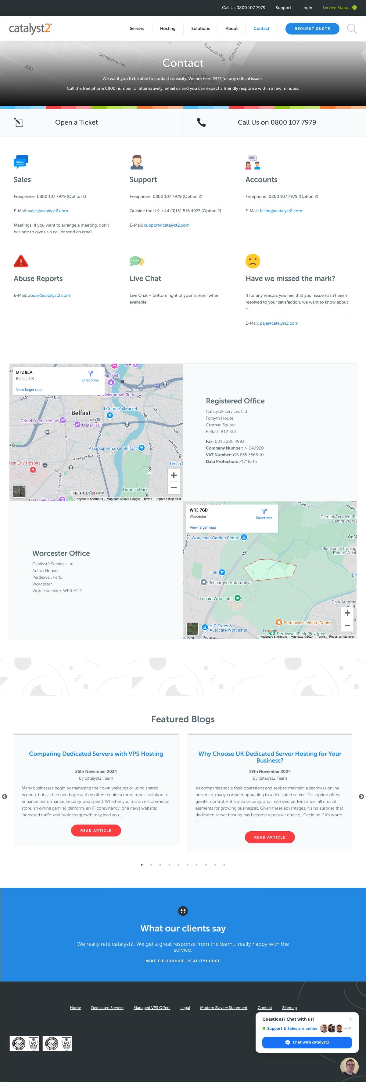Select the third blog carousel dot
The image size is (366, 1082).
pos(160,865)
